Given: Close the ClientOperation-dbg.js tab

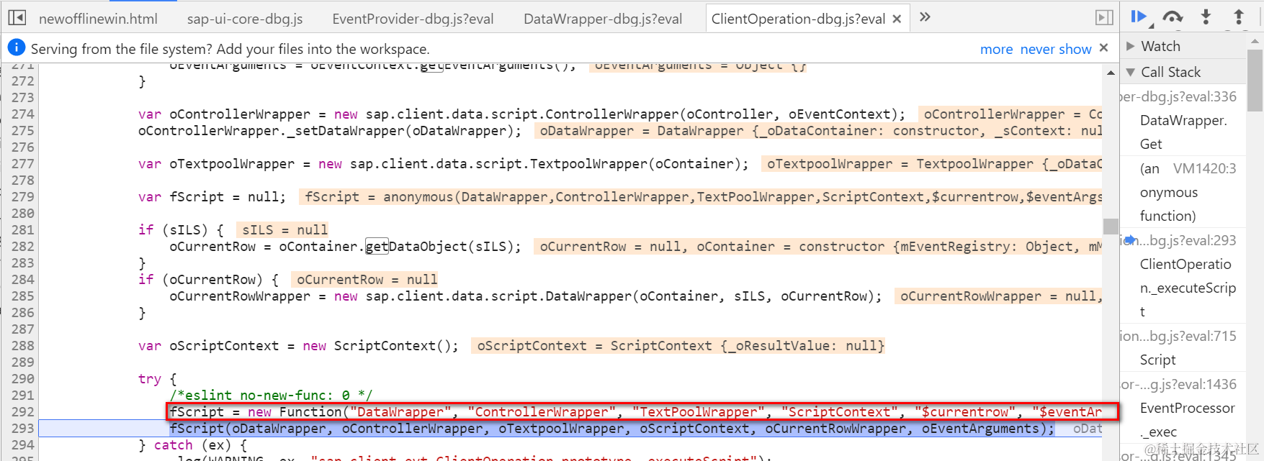Looking at the screenshot, I should coord(897,19).
